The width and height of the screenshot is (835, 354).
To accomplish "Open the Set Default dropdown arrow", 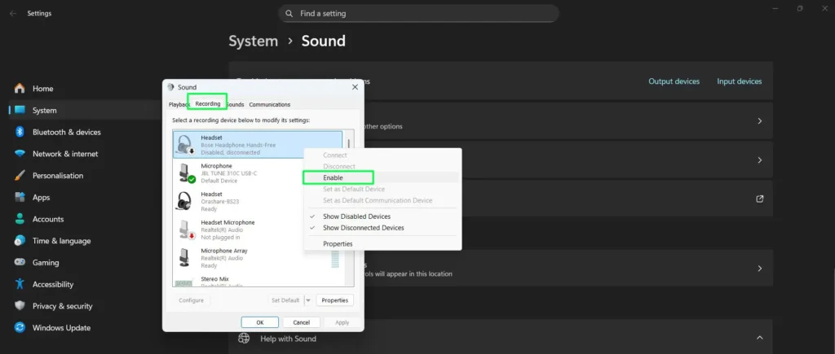I will pyautogui.click(x=307, y=300).
